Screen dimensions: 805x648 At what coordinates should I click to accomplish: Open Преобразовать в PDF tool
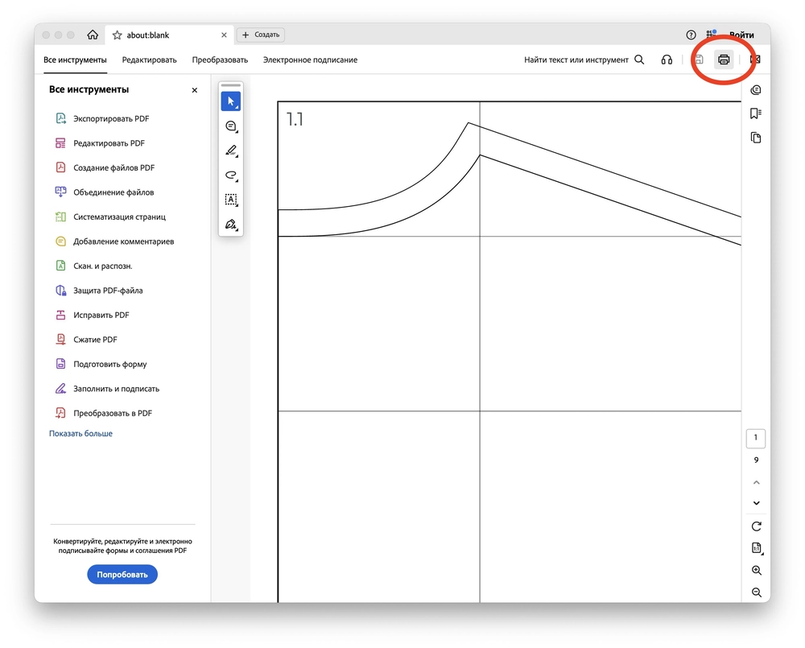103,413
